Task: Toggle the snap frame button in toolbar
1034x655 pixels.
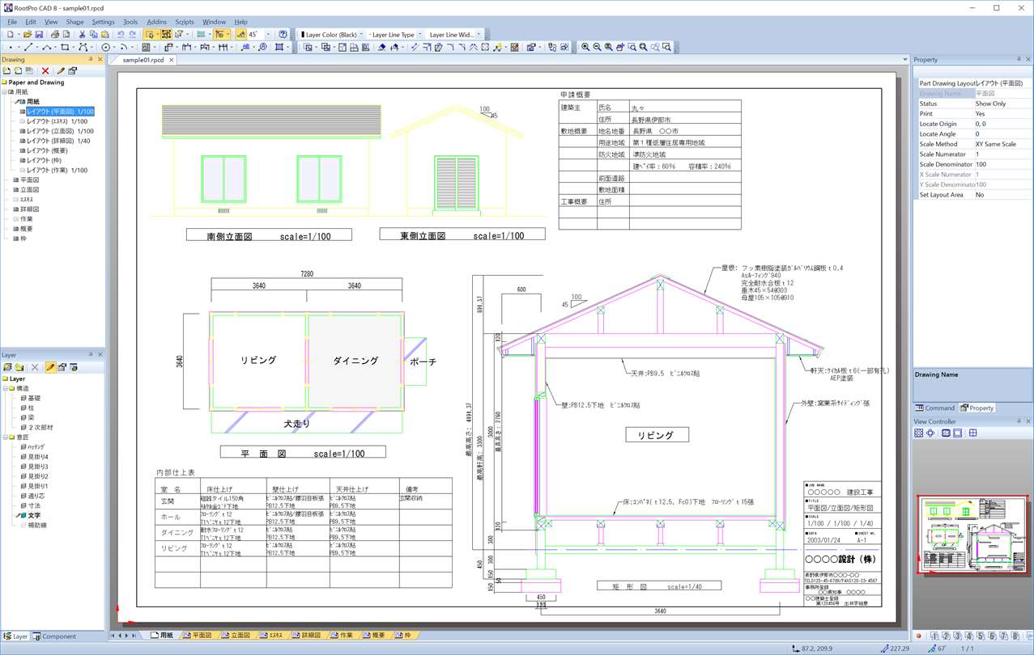Action: click(166, 35)
